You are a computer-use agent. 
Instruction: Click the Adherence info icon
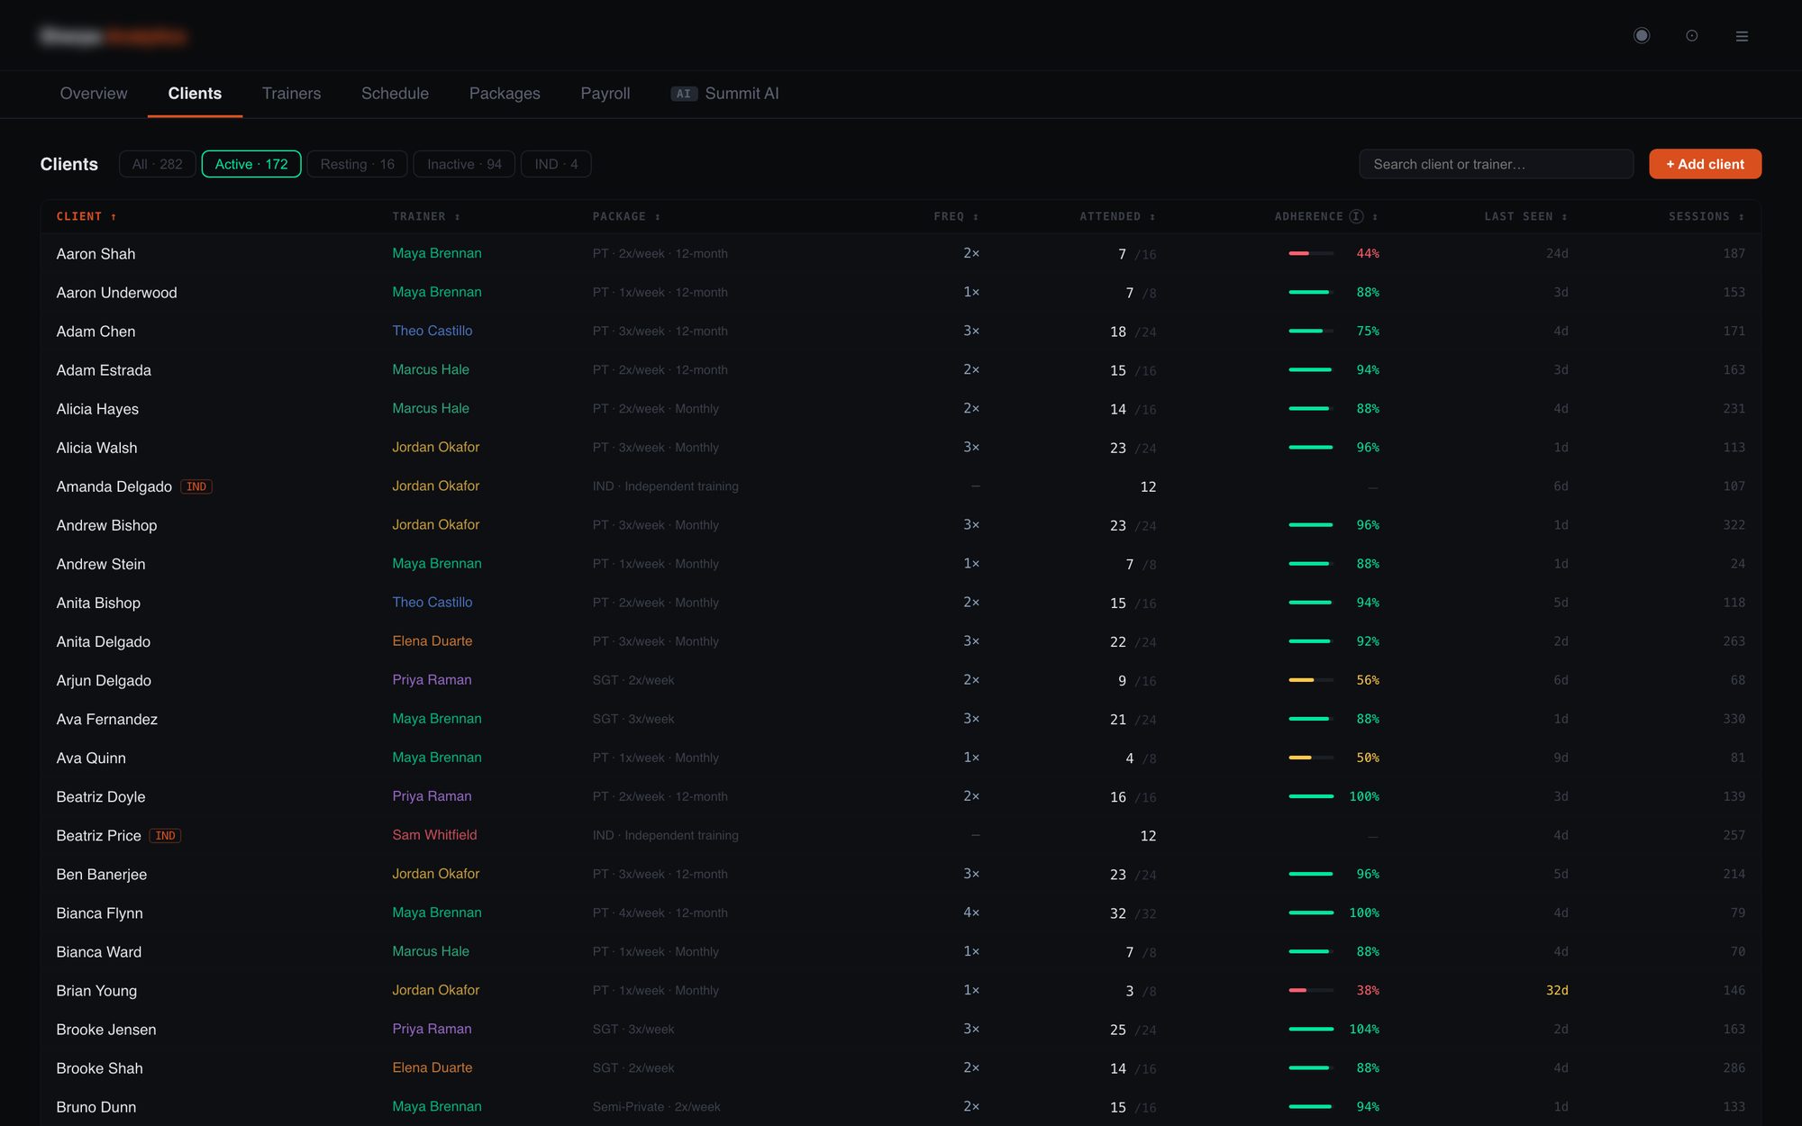tap(1356, 216)
